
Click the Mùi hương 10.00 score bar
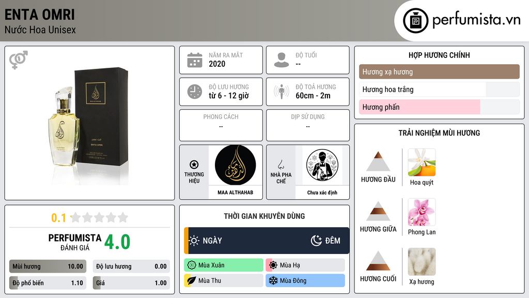[x=48, y=266]
